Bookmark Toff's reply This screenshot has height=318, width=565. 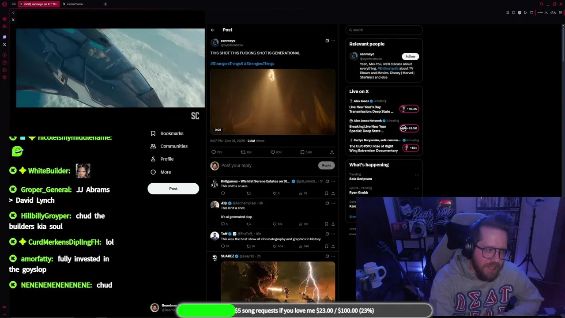326,246
